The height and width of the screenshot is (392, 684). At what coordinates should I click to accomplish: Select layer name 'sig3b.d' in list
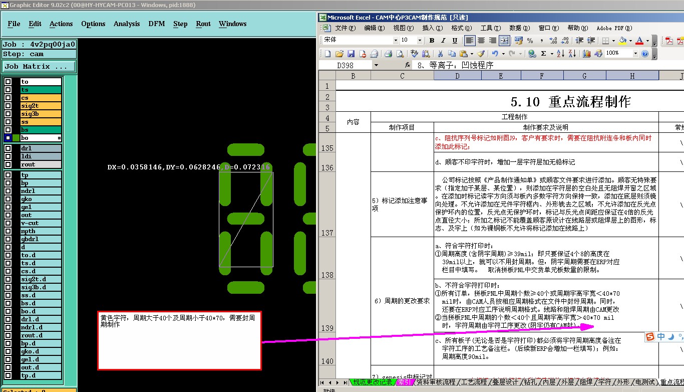click(41, 287)
